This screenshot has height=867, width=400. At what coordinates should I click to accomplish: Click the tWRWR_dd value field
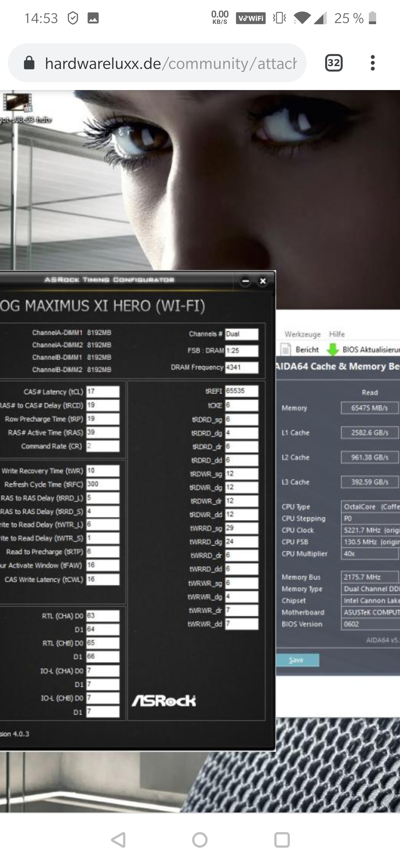(242, 624)
